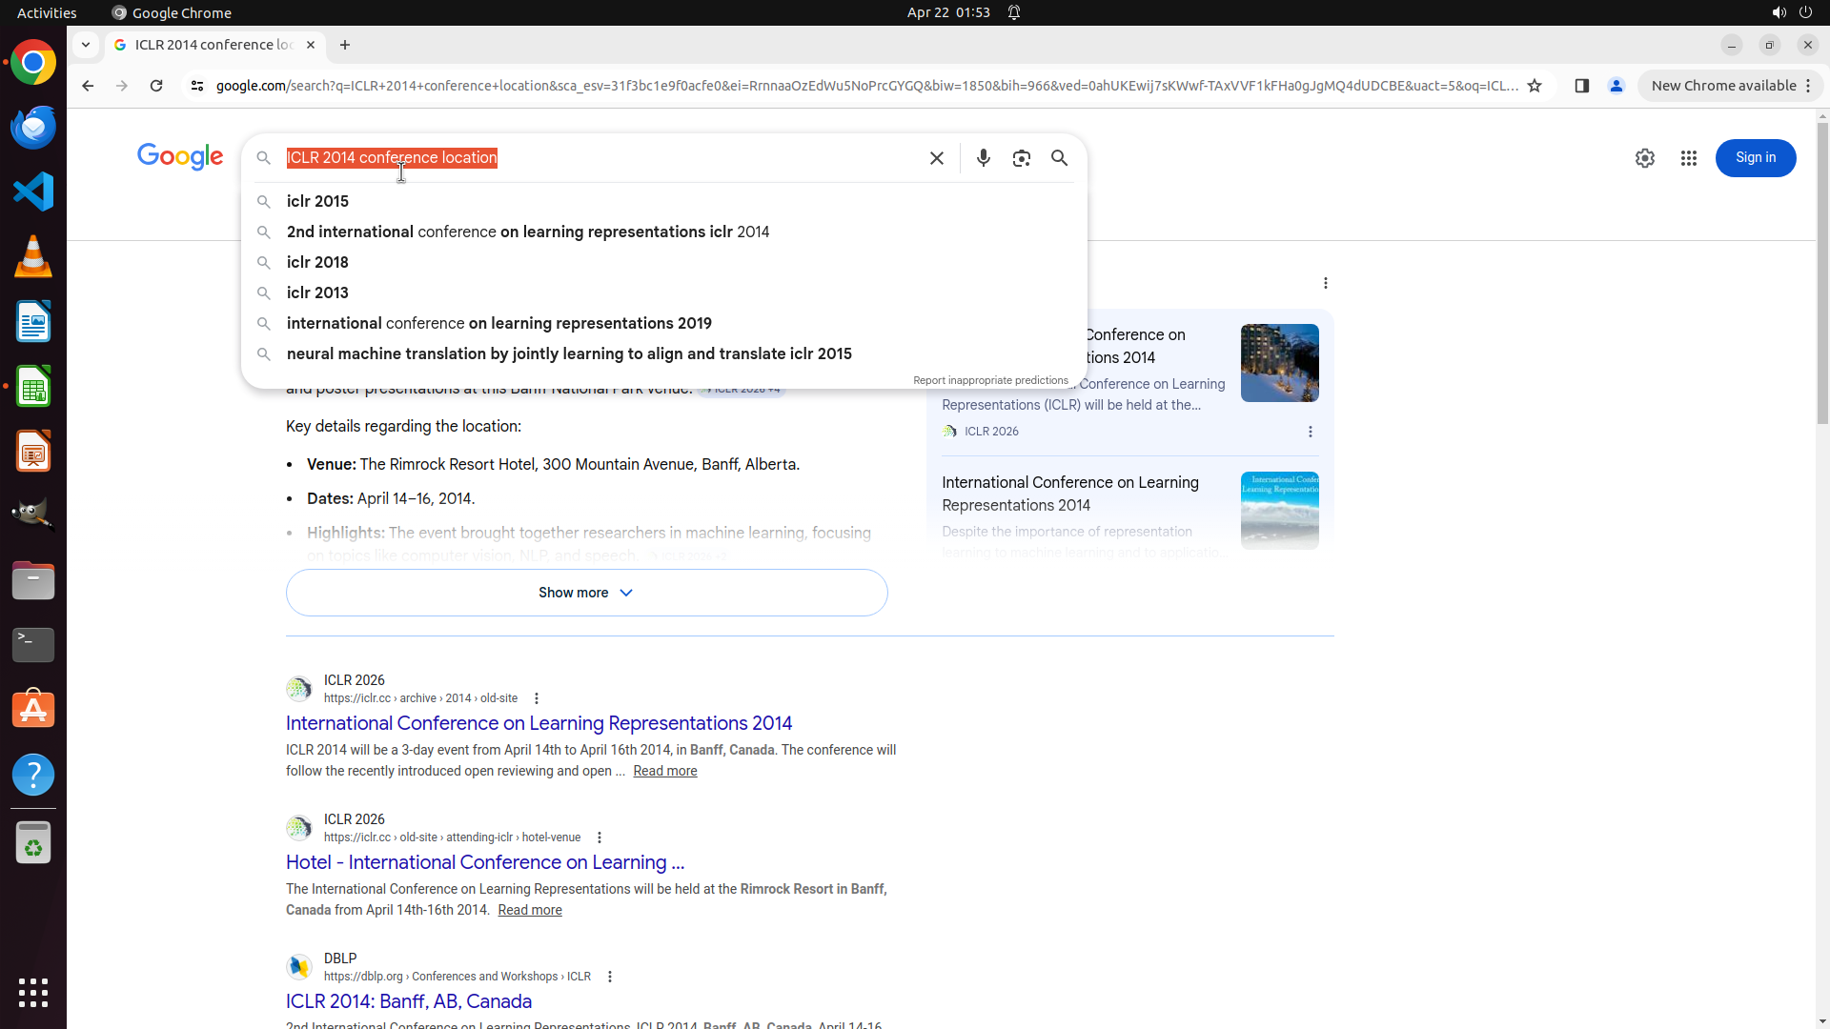
Task: Open tab search dropdown arrow
Action: click(86, 45)
